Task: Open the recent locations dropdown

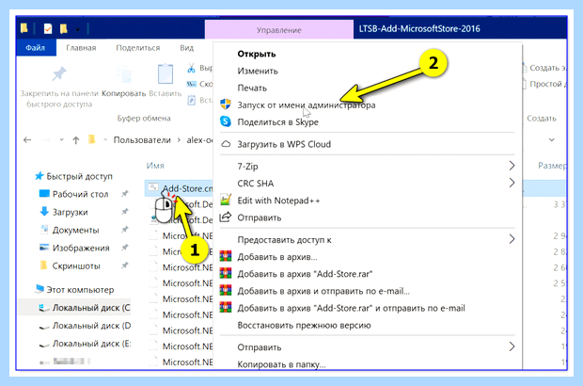Action: click(62, 140)
